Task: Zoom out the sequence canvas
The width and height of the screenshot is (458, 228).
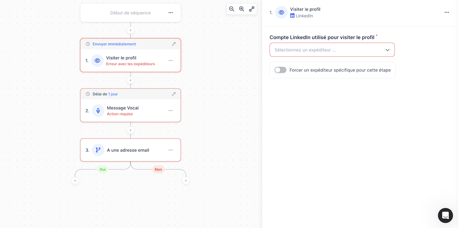Action: point(232,9)
